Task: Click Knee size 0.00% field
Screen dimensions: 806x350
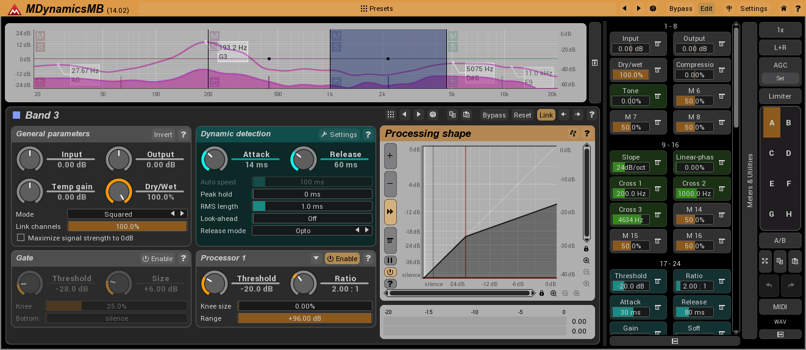Action: (304, 306)
